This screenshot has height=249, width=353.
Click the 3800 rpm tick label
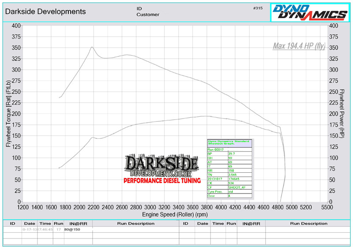coord(207,207)
